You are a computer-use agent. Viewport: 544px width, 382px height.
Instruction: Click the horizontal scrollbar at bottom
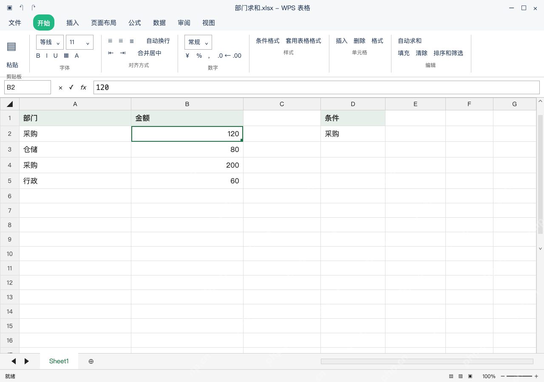click(x=427, y=361)
